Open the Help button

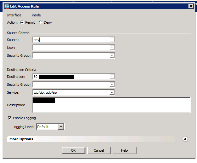pyautogui.click(x=125, y=150)
